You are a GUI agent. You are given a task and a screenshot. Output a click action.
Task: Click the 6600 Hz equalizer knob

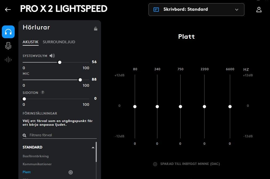230,107
